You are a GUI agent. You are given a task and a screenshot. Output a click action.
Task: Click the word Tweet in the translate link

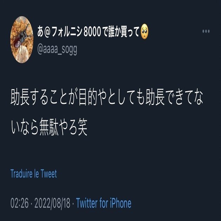[x=49, y=174]
